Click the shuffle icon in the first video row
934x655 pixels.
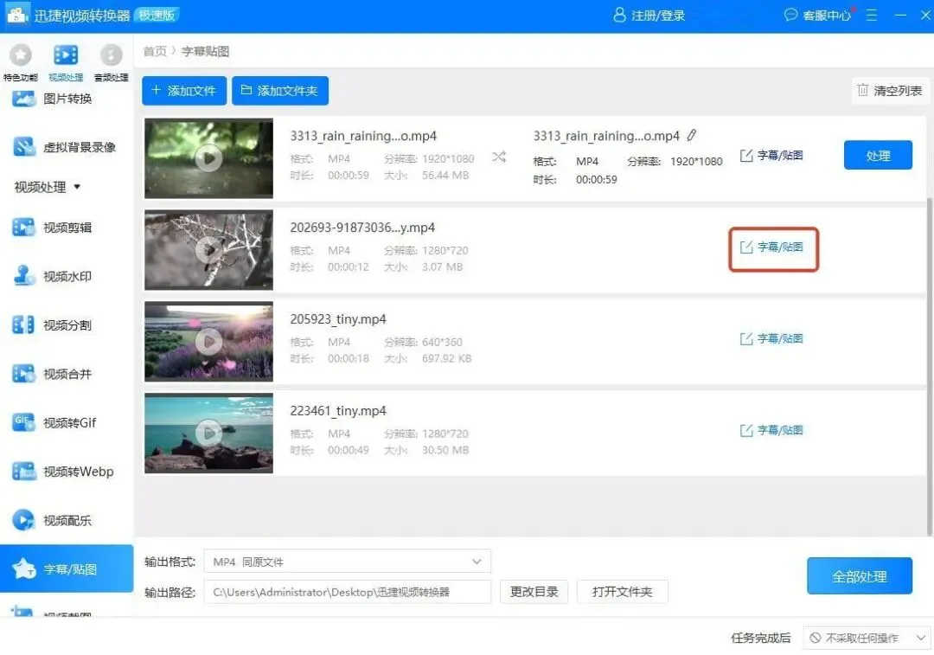(x=499, y=157)
